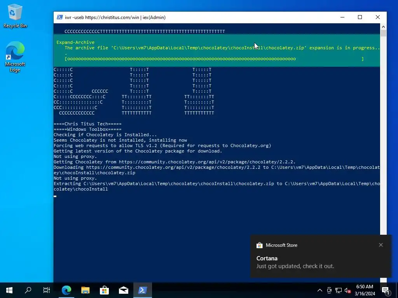This screenshot has height=298, width=398.
Task: Click 'Checking if Chocolatey is Installed...' line
Action: [105, 135]
